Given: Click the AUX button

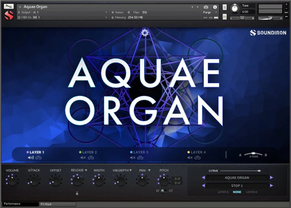Looking at the screenshot, I should pos(286,12).
